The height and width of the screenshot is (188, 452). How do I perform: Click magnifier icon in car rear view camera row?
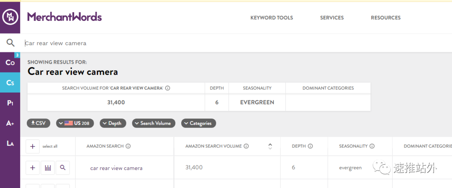63,168
